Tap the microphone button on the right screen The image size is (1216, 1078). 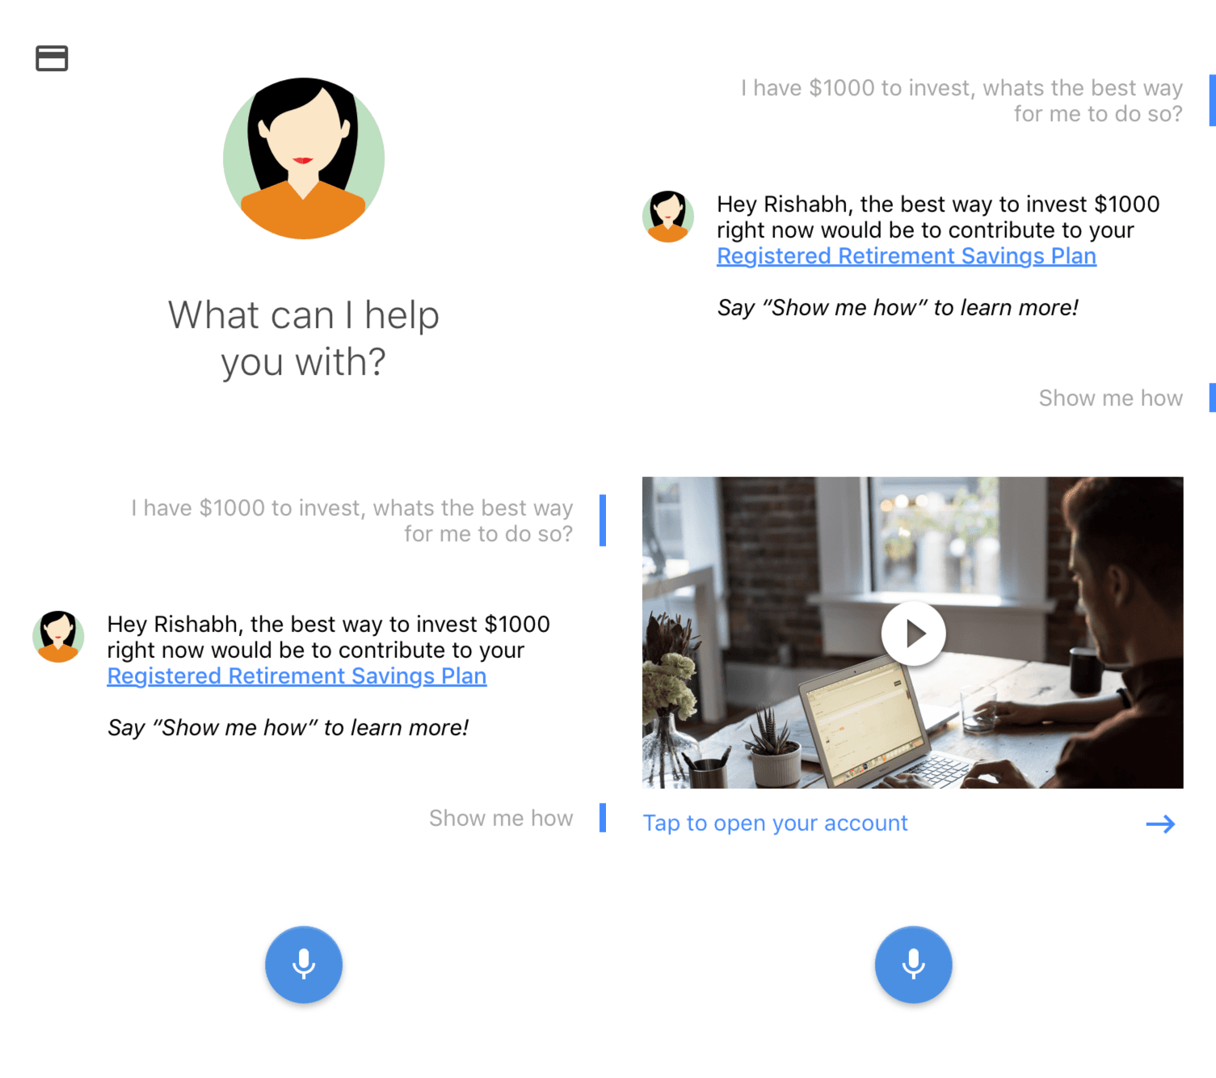pyautogui.click(x=913, y=964)
